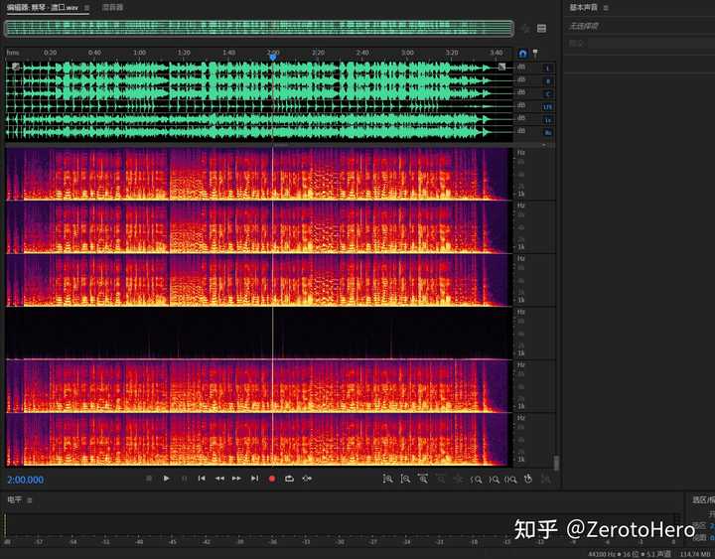Click Zoom In Amplitude icon

pos(387,479)
